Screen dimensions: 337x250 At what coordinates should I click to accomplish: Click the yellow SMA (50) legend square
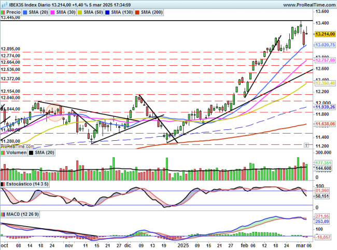102,11
